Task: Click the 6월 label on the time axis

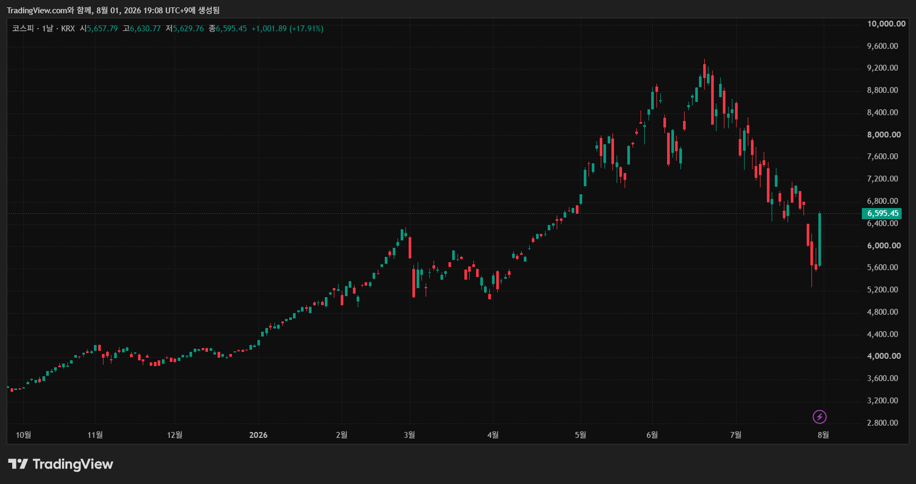Action: coord(652,435)
